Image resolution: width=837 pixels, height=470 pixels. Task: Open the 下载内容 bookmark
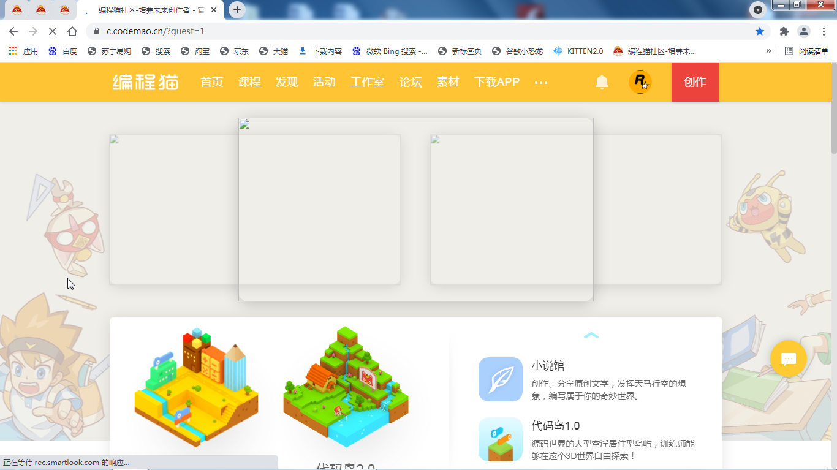point(320,51)
